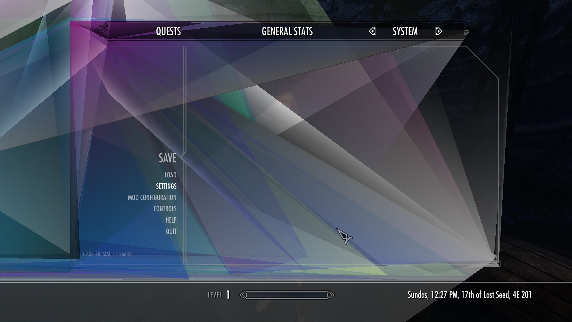Select the SYSTEM tab
The height and width of the screenshot is (322, 572).
point(405,31)
